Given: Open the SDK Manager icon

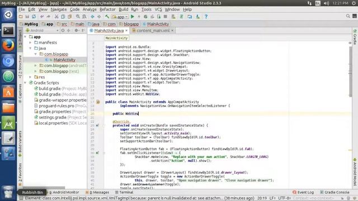Looking at the screenshot, I should tap(197, 16).
